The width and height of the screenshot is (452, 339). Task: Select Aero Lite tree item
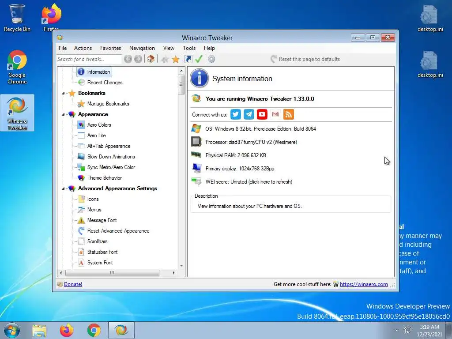[x=96, y=136]
